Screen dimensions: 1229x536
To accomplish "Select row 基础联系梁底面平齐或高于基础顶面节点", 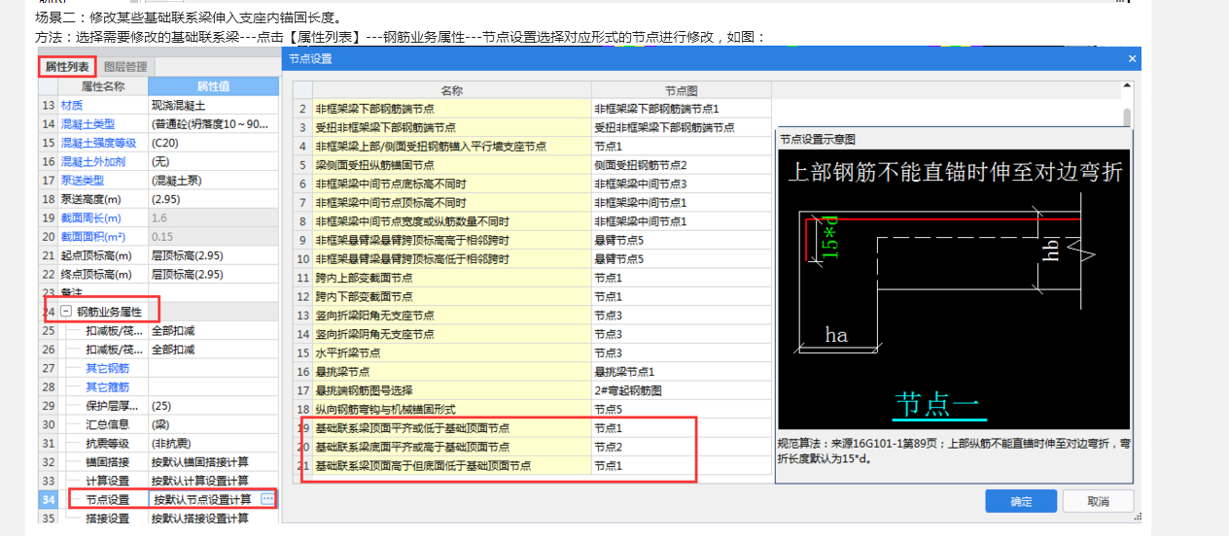I will coord(533,447).
